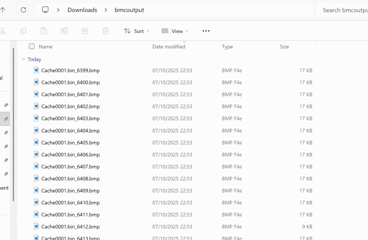This screenshot has height=240, width=368.
Task: Click the navigation pane vertical scrollbar
Action: [14, 126]
